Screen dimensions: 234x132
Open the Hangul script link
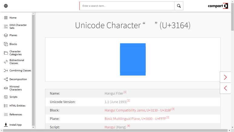coord(110,127)
